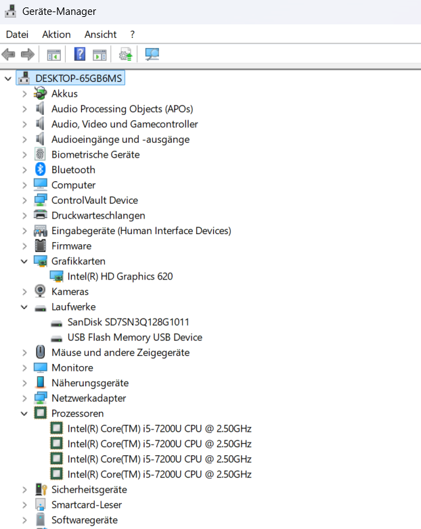
Task: Open Help via blue question mark icon
Action: pyautogui.click(x=80, y=54)
